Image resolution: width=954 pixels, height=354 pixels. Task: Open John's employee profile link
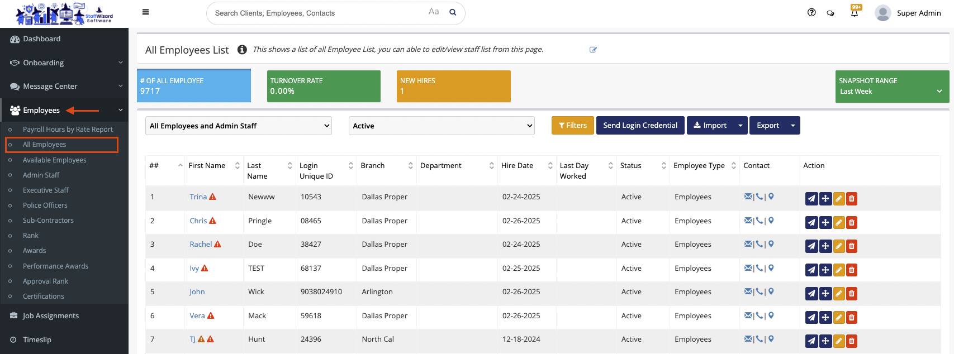coord(197,291)
